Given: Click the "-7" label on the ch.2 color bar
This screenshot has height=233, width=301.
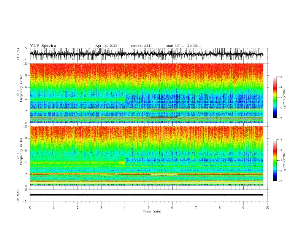Looking at the screenshot, I should (x=280, y=181).
